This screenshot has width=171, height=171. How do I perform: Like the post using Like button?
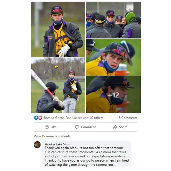[x=51, y=127]
